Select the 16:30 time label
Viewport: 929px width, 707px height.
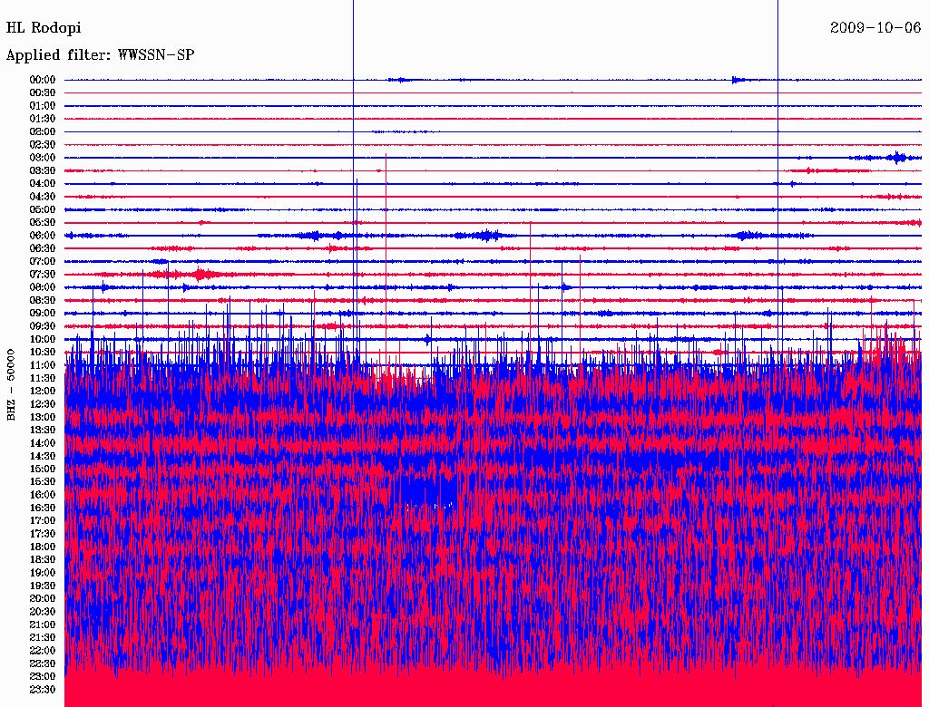[43, 508]
